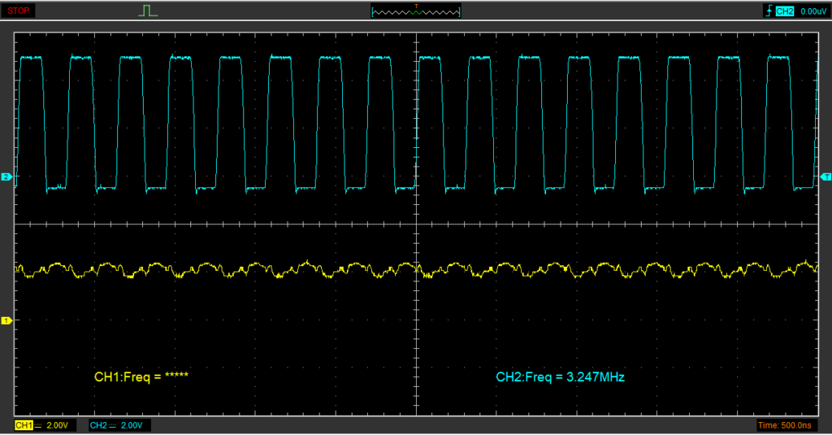Select the CH2 trigger source label
Viewport: 832px width, 435px height.
click(x=784, y=11)
